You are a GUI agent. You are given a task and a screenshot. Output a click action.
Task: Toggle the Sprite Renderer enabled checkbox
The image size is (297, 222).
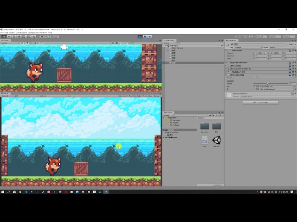[x=231, y=62]
